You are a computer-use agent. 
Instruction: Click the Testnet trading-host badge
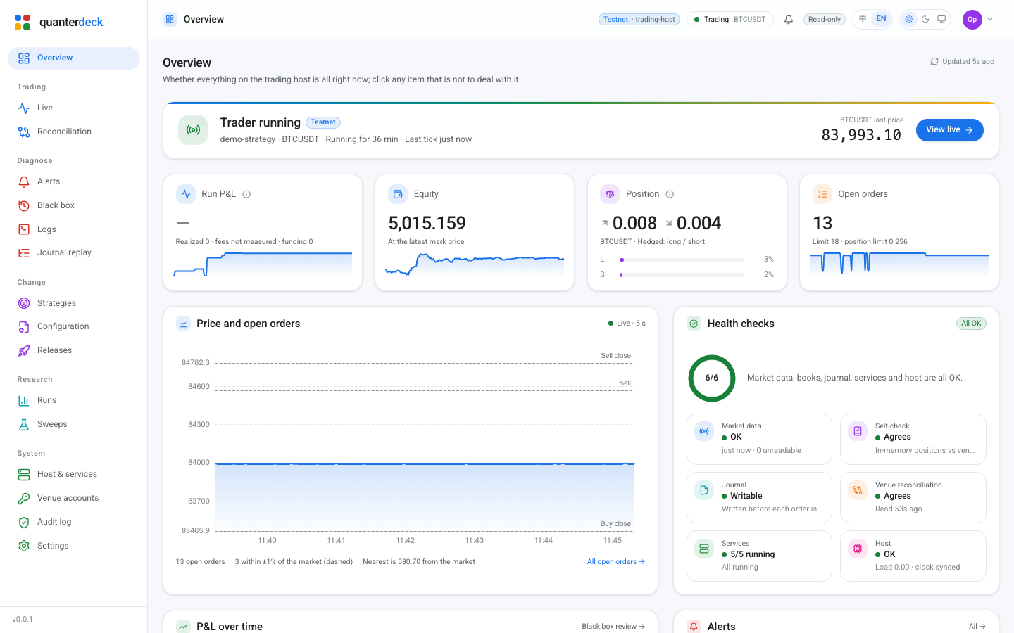(x=639, y=20)
